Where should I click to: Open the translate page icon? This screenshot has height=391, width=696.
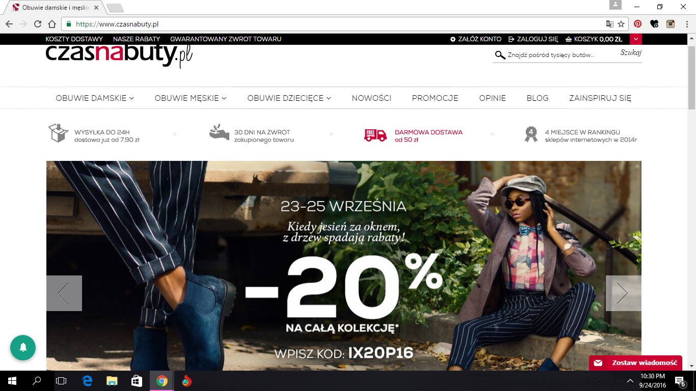[609, 24]
